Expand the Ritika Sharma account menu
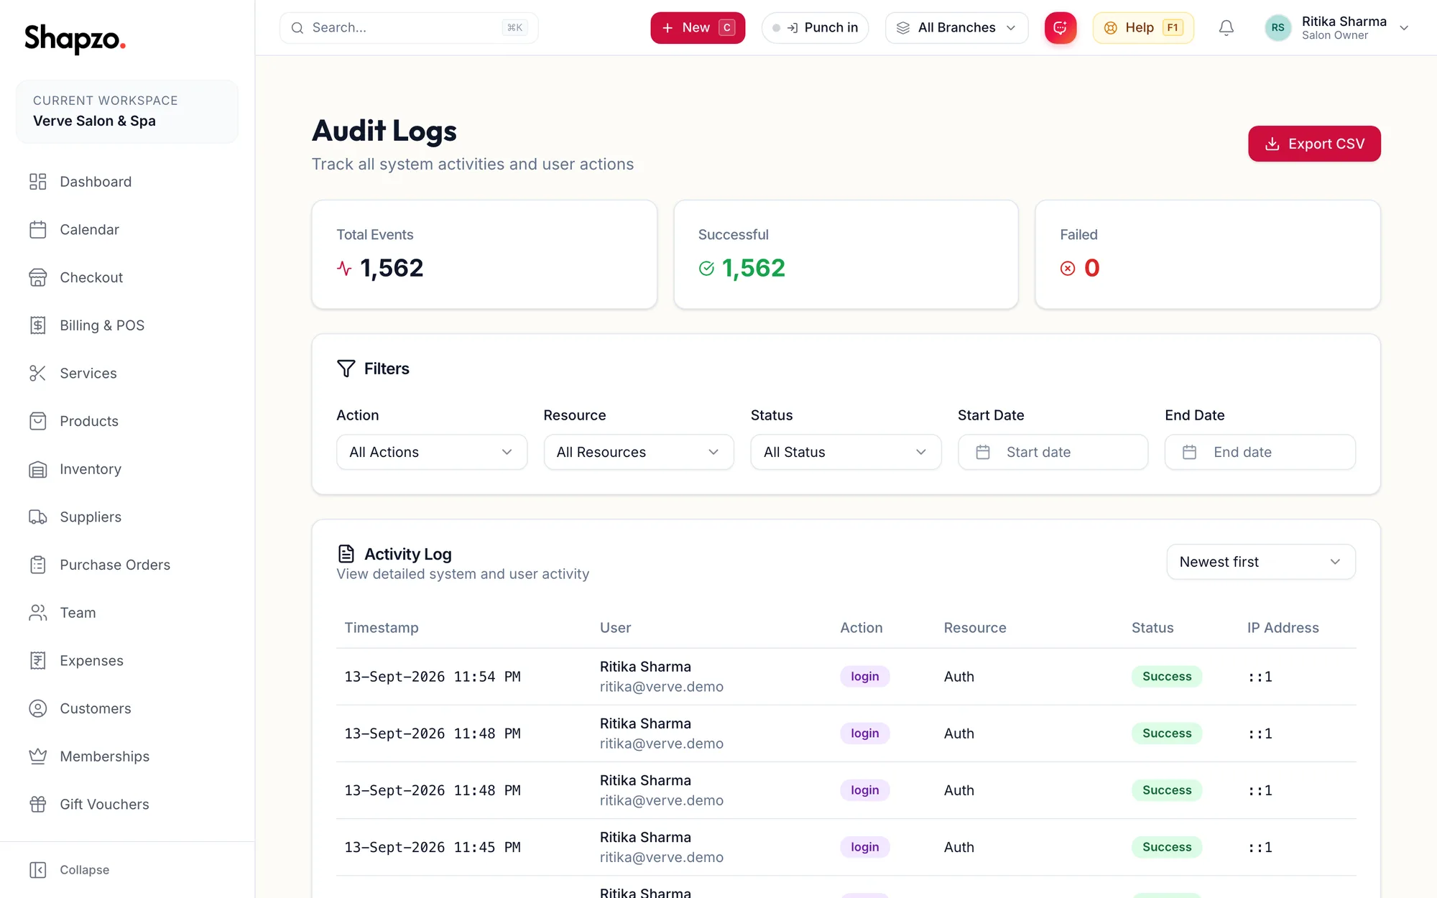The width and height of the screenshot is (1437, 898). pyautogui.click(x=1336, y=28)
